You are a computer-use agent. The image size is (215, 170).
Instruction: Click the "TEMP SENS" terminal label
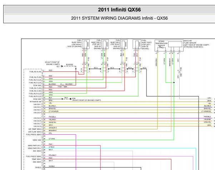click(36, 159)
